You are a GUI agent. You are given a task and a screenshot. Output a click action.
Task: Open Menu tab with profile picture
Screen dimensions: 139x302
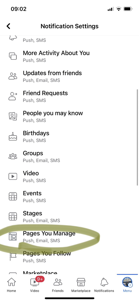[127, 285]
